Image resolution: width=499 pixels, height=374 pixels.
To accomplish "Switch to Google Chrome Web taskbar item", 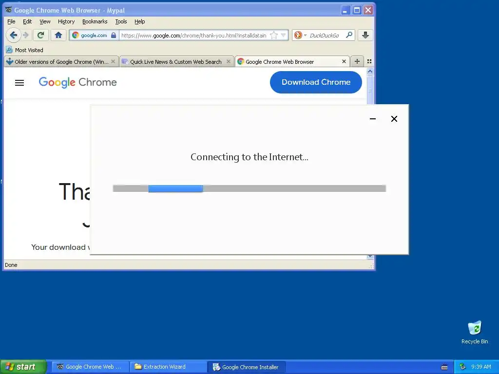I will tap(90, 367).
